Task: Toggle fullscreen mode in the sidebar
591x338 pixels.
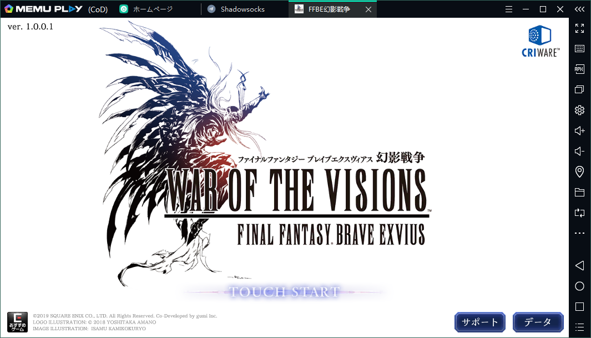Action: (x=579, y=28)
